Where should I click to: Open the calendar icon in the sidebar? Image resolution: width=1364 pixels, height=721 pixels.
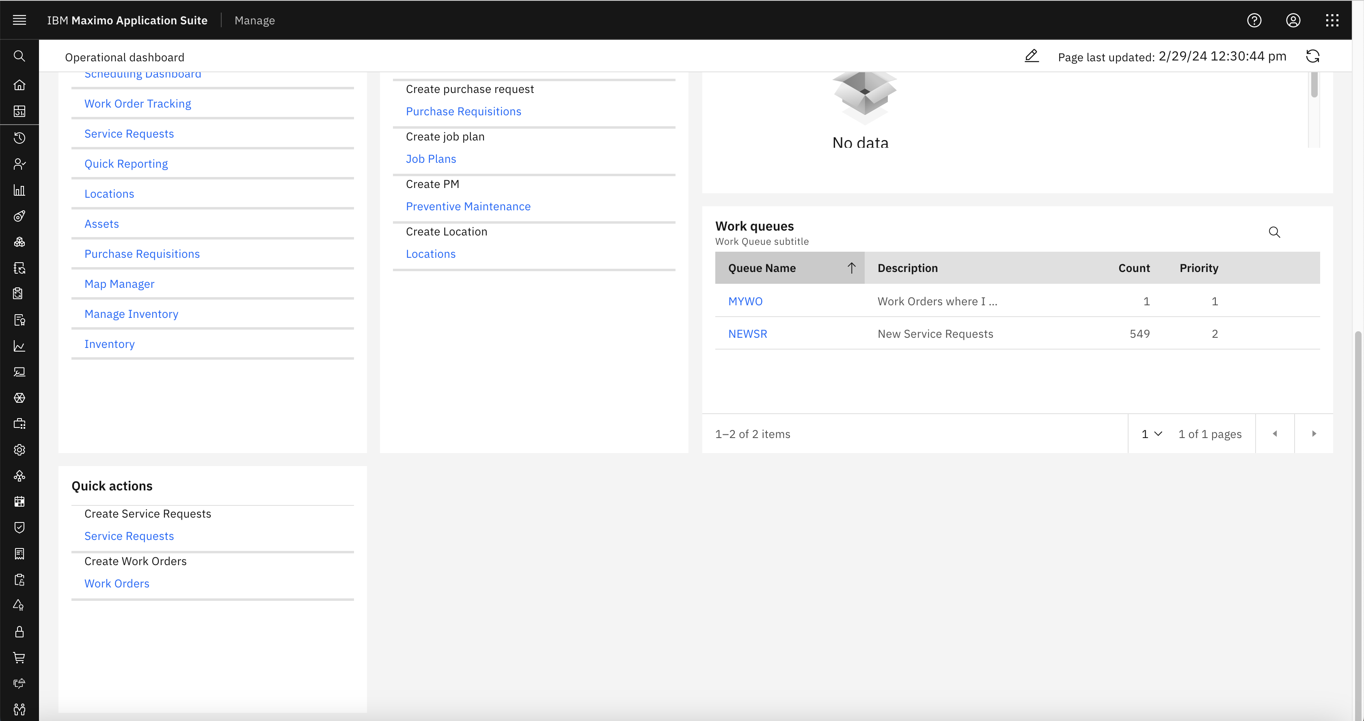[x=19, y=501]
